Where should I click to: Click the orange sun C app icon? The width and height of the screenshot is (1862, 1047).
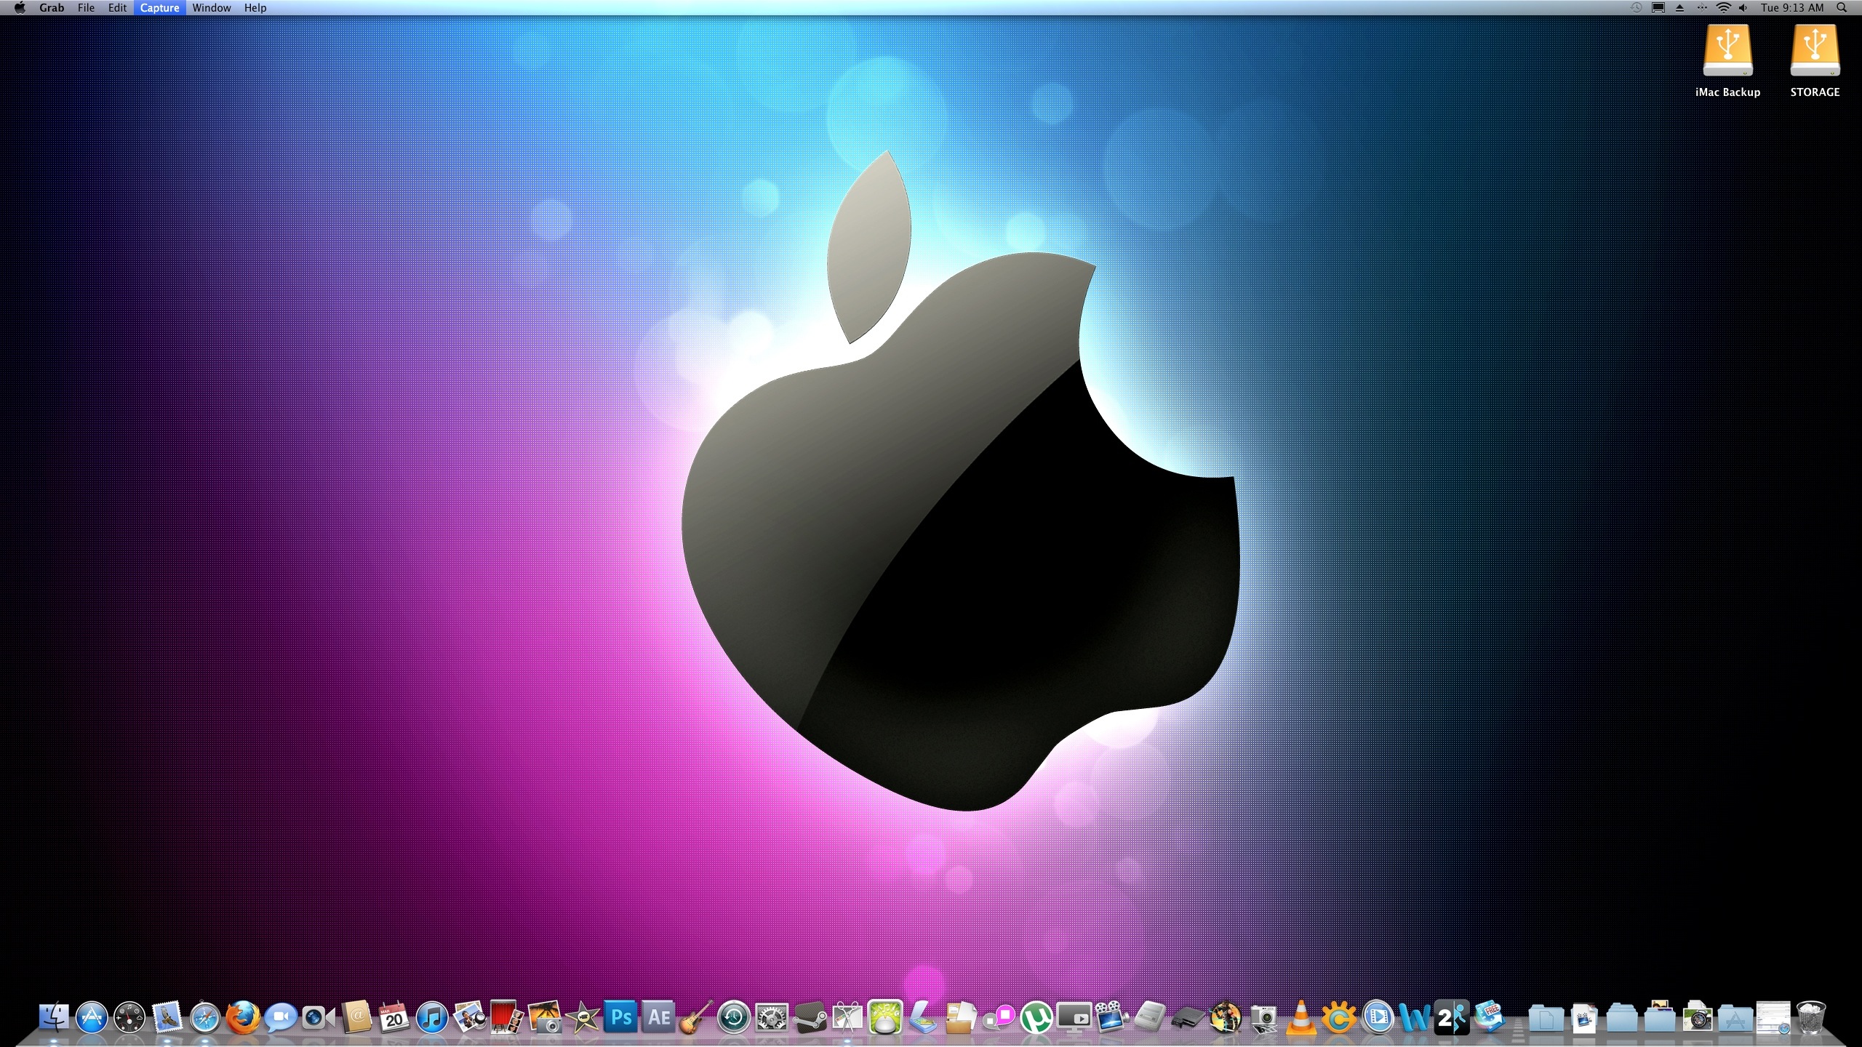point(1339,1017)
